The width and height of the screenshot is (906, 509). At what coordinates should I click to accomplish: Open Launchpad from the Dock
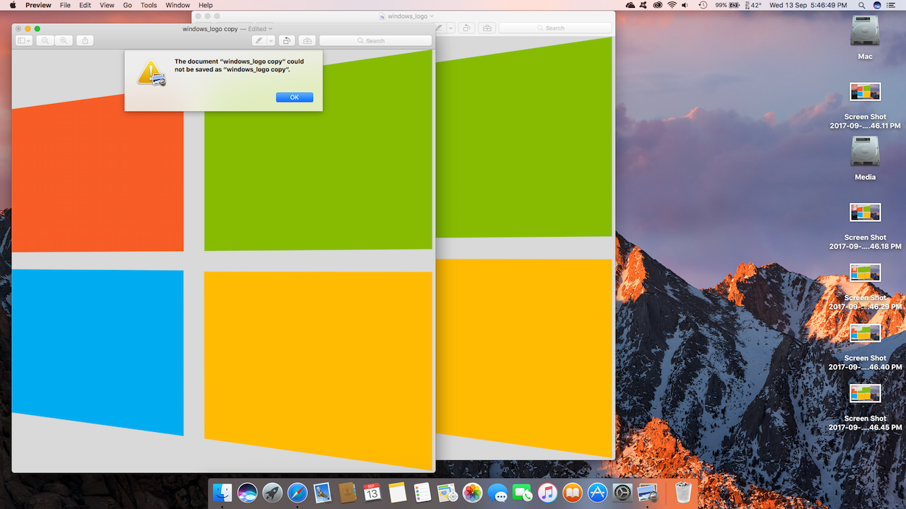[x=273, y=492]
